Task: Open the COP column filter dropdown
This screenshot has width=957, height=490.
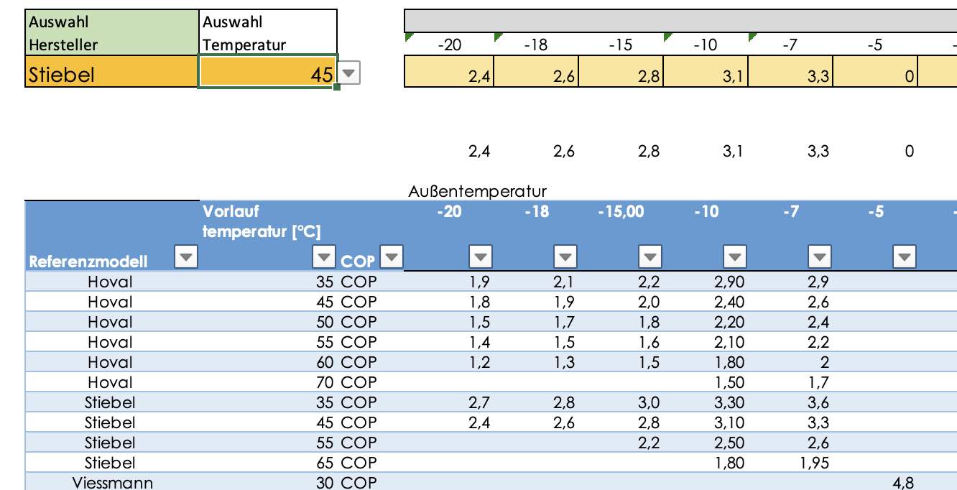Action: click(x=392, y=257)
